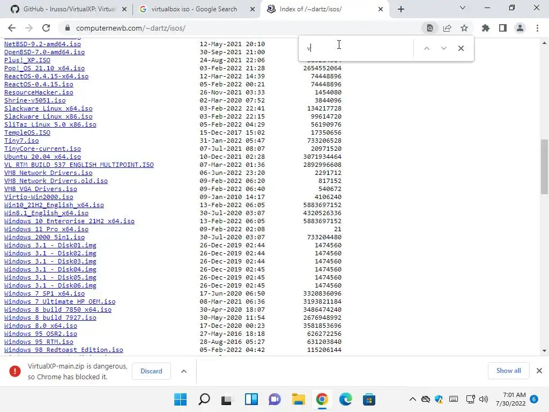Open Microsoft Store from taskbar

[x=369, y=399]
